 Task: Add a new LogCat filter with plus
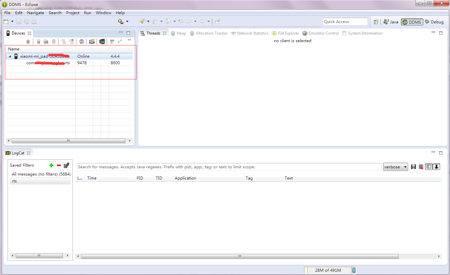coord(51,165)
